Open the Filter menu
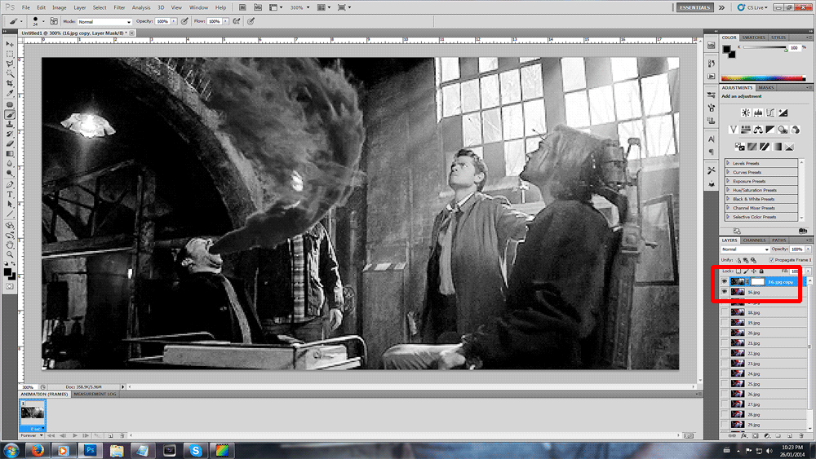The width and height of the screenshot is (816, 459). (x=119, y=7)
